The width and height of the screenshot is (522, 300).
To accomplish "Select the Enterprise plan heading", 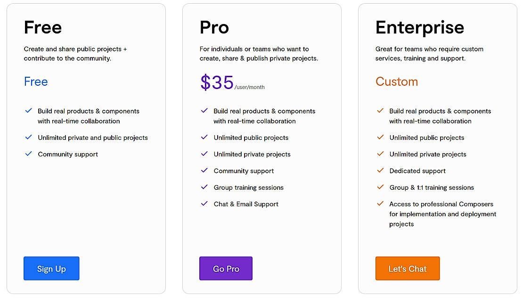I will point(420,27).
